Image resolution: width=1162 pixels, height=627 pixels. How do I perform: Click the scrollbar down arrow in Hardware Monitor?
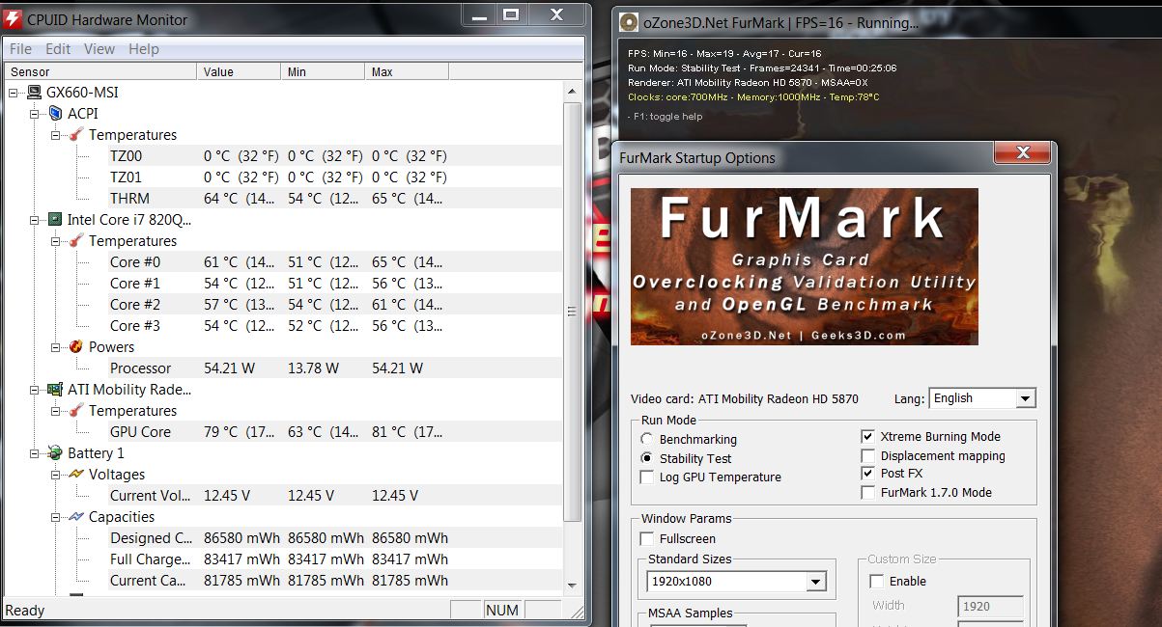[572, 584]
